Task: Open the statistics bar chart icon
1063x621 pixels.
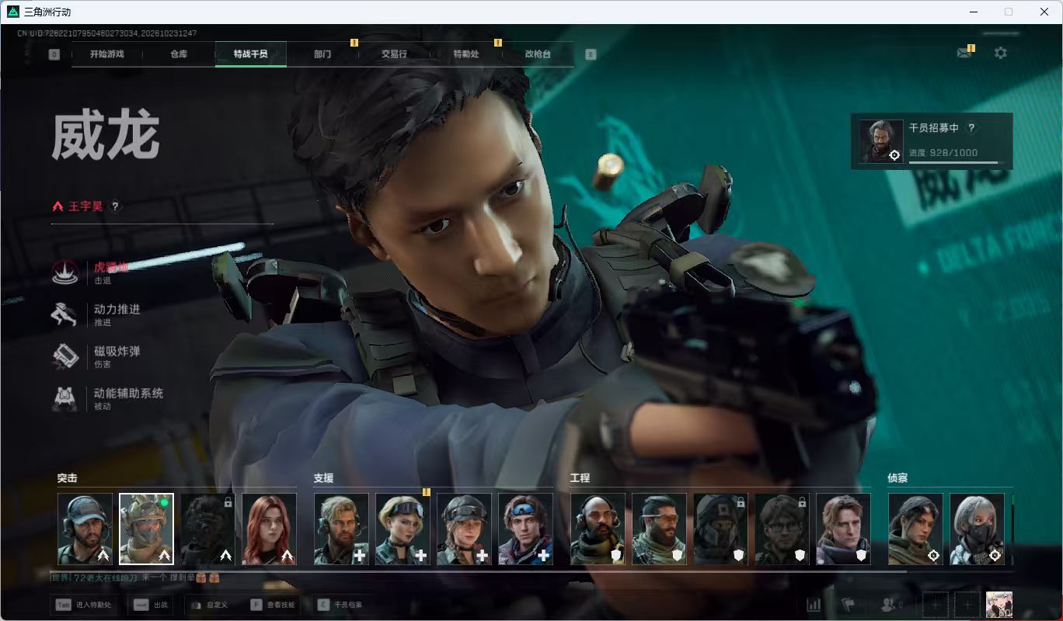Action: (814, 604)
